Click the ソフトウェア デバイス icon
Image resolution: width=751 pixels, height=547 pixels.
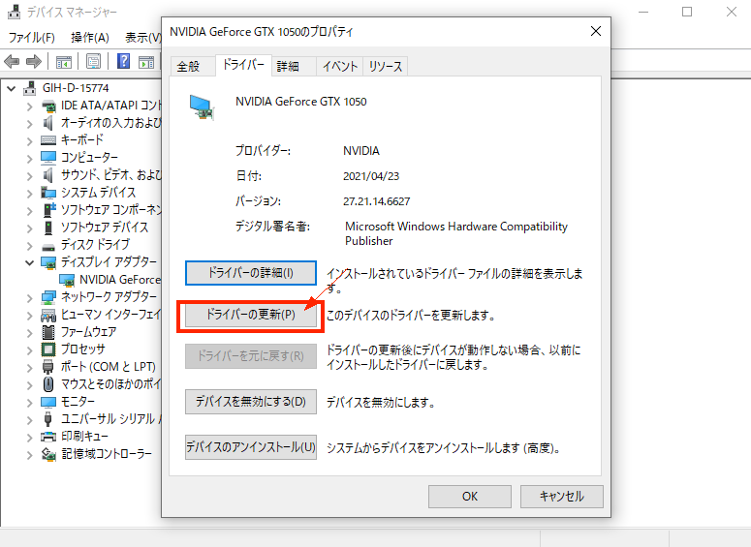[x=48, y=228]
